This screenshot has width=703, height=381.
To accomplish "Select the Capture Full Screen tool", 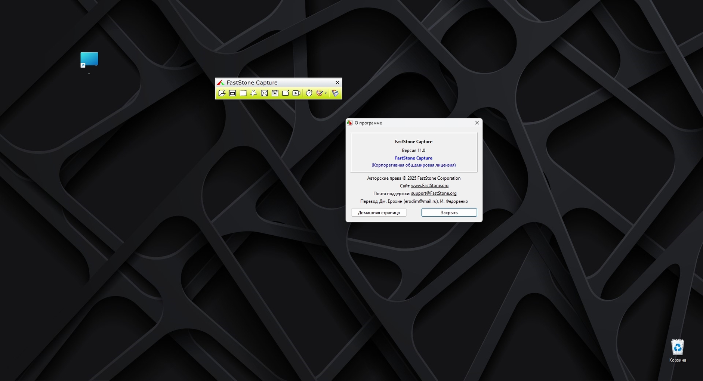I will coord(264,93).
